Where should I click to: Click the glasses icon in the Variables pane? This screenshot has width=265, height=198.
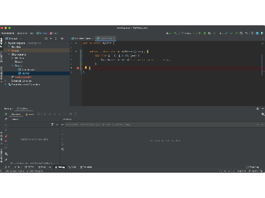(62, 149)
